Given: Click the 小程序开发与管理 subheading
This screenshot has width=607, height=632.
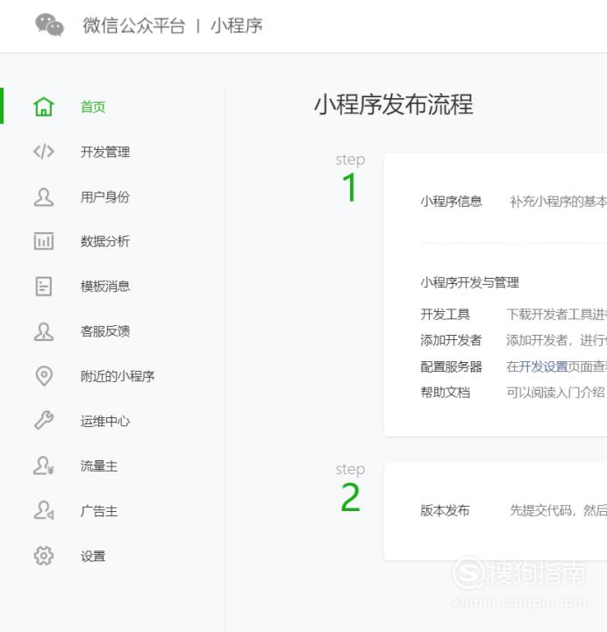Looking at the screenshot, I should pos(470,282).
